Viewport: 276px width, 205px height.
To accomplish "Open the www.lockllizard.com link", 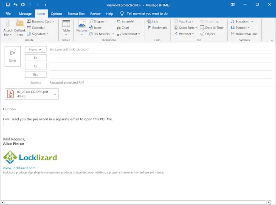I will point(19,168).
